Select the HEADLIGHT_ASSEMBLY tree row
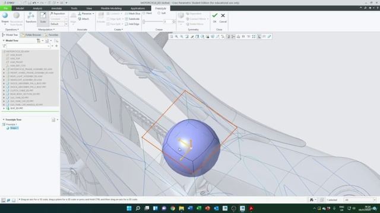The width and height of the screenshot is (380, 213). pyautogui.click(x=26, y=80)
